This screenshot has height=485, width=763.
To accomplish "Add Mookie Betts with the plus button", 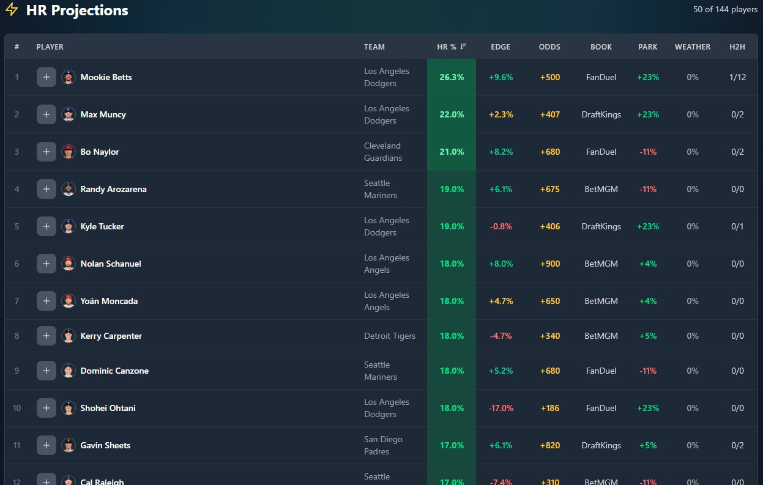I will click(x=47, y=77).
